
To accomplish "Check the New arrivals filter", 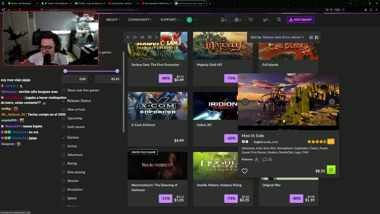I will [64, 109].
